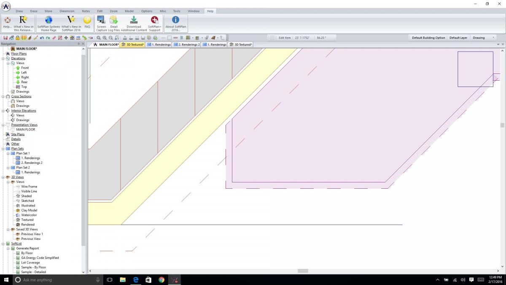This screenshot has width=506, height=285.
Task: Save the current drawing
Action: click(5, 38)
